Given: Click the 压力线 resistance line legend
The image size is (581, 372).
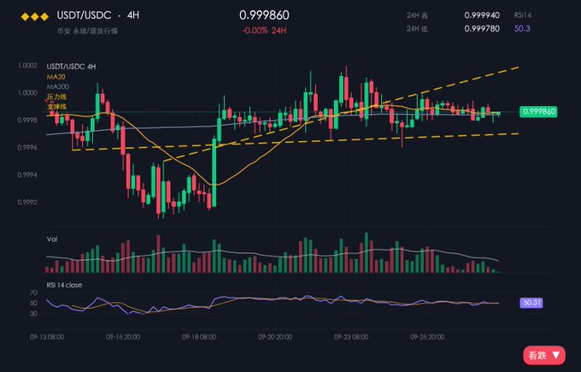Looking at the screenshot, I should pos(56,97).
